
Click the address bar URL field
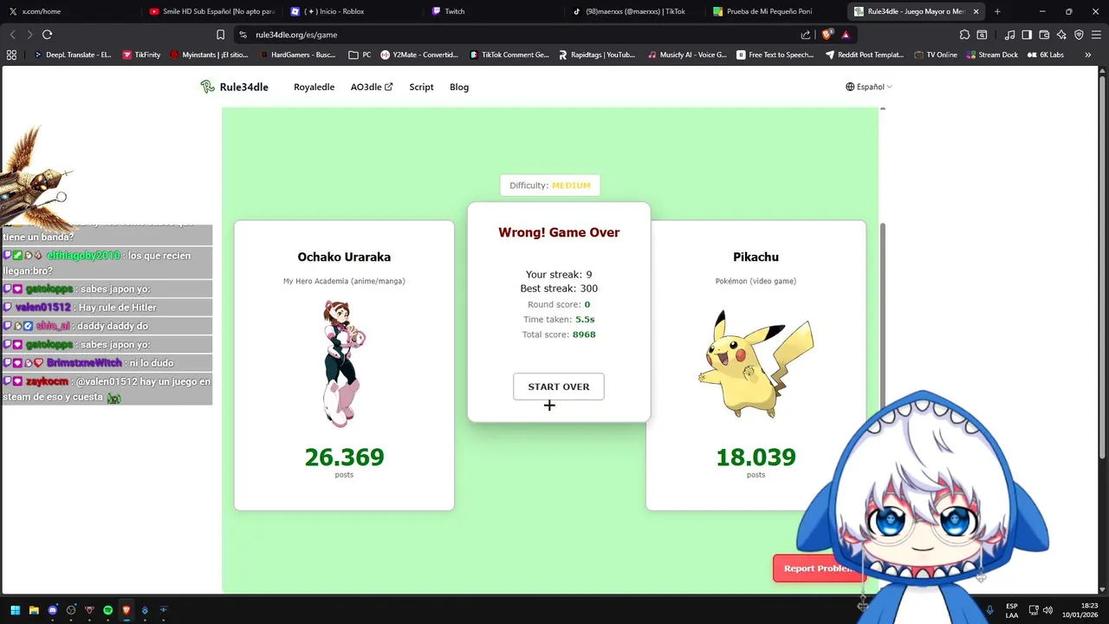click(520, 35)
